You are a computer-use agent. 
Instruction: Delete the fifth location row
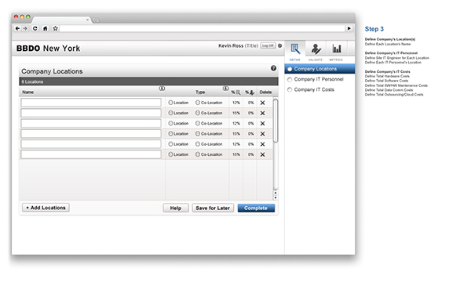coord(262,144)
